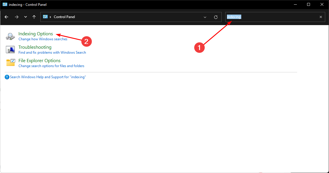This screenshot has height=173, width=329.
Task: Open Indexing Options
Action: [x=36, y=34]
